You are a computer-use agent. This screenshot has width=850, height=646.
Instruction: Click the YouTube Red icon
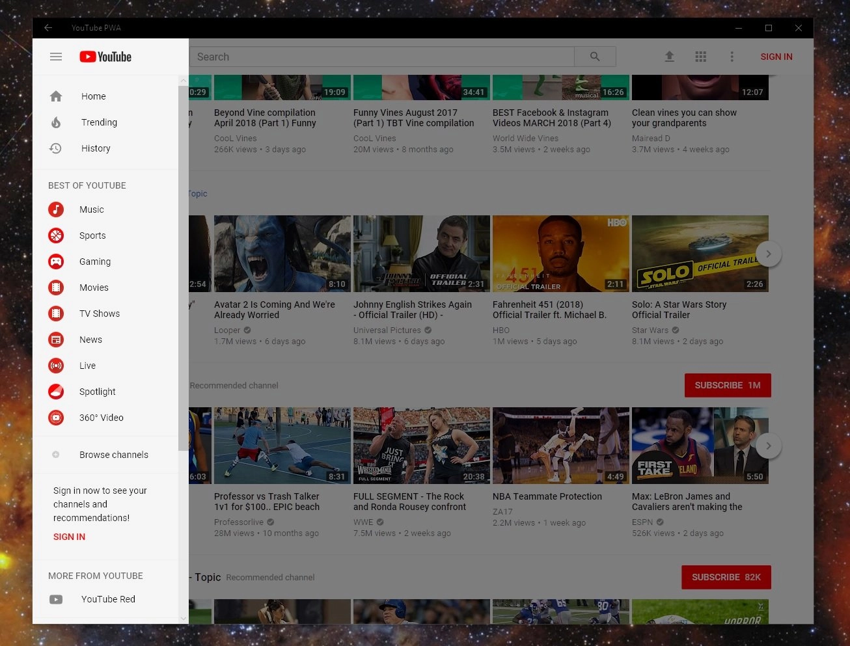56,599
